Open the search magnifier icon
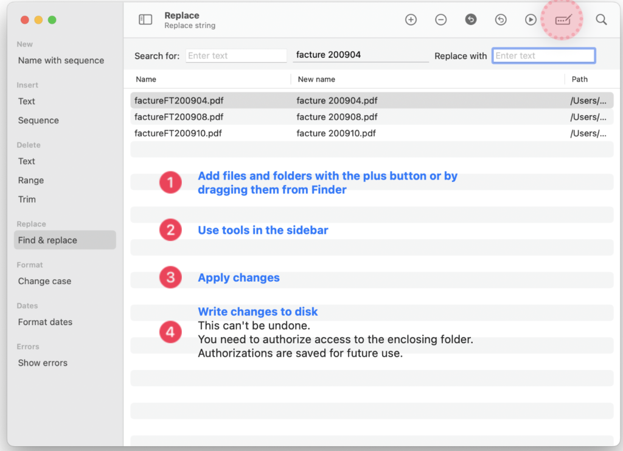This screenshot has width=623, height=451. click(601, 19)
